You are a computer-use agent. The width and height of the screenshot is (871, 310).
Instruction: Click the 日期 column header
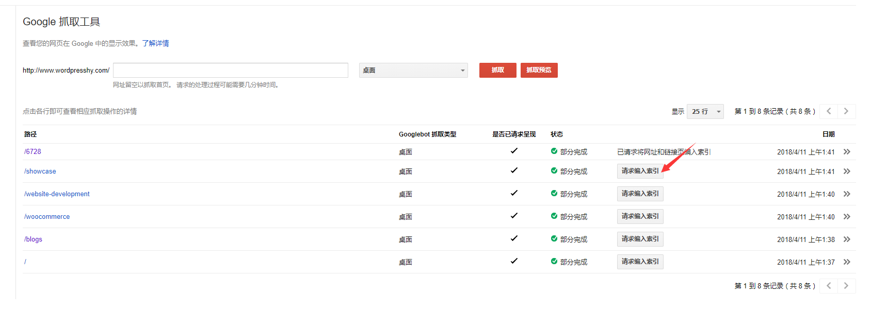coord(828,134)
